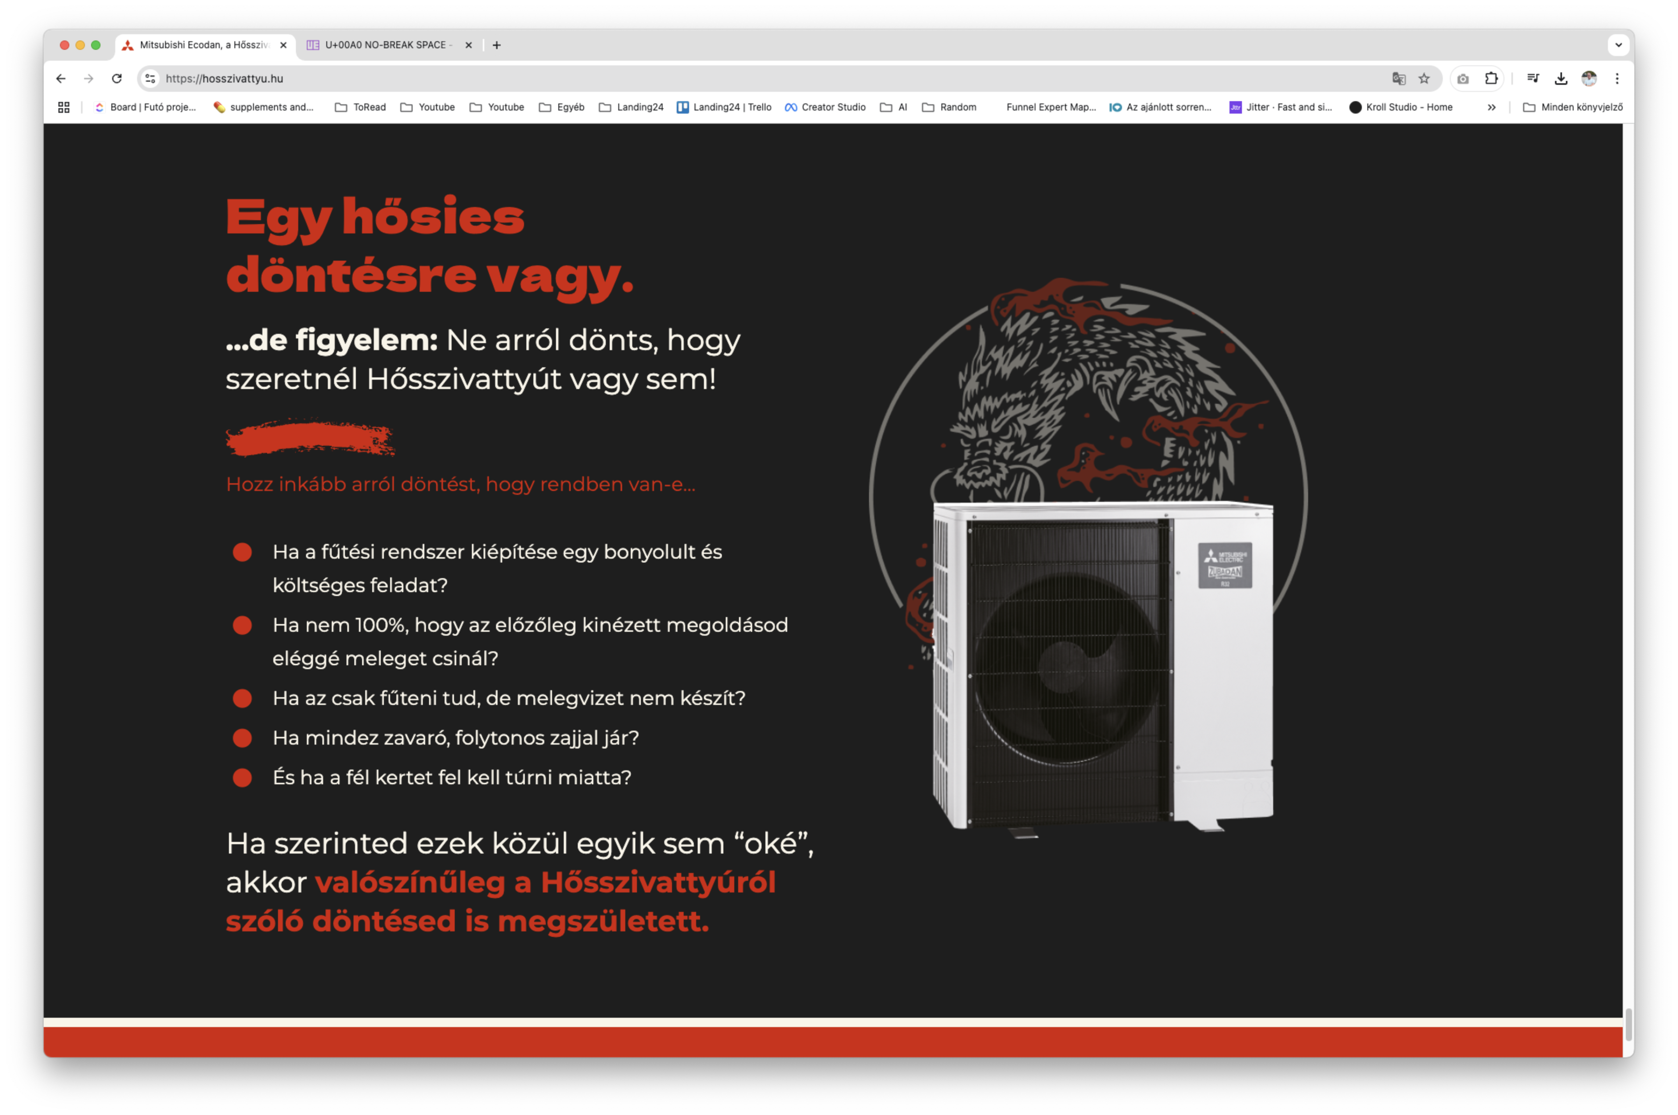1678x1115 pixels.
Task: Open the site information icon in address bar
Action: pyautogui.click(x=150, y=78)
